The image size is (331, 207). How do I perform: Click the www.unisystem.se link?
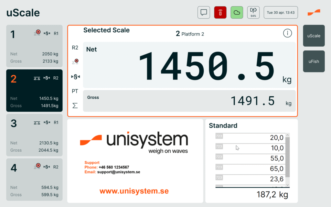[x=134, y=191]
